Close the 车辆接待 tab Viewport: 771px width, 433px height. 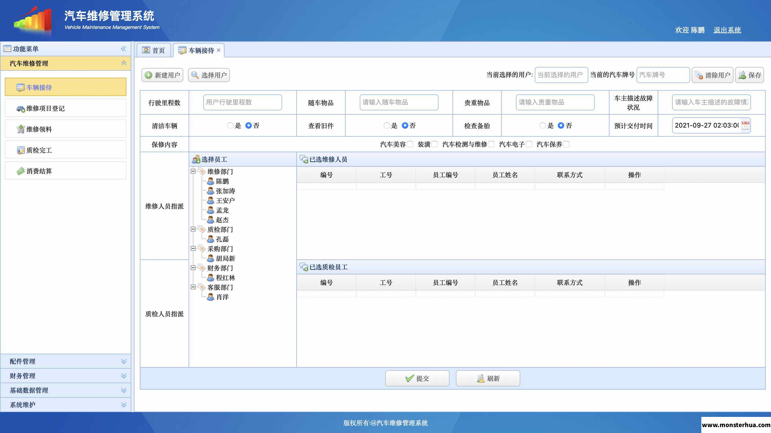pyautogui.click(x=219, y=50)
